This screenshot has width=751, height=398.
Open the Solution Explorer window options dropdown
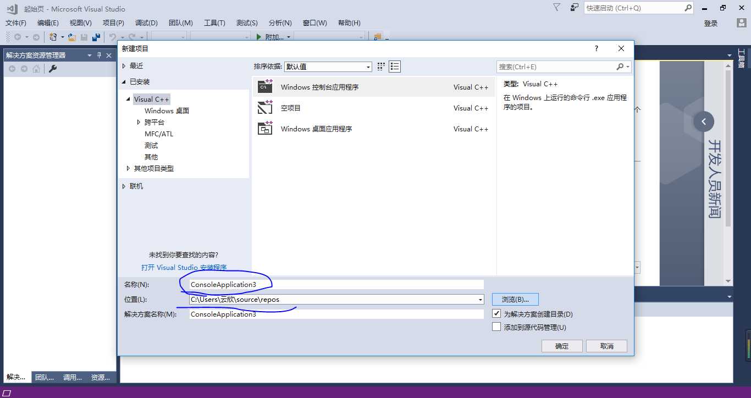(90, 55)
